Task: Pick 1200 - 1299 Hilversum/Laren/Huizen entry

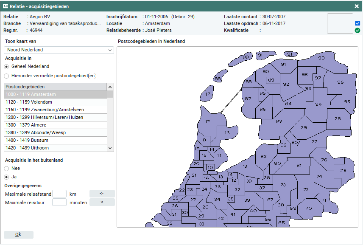Action: coord(55,118)
